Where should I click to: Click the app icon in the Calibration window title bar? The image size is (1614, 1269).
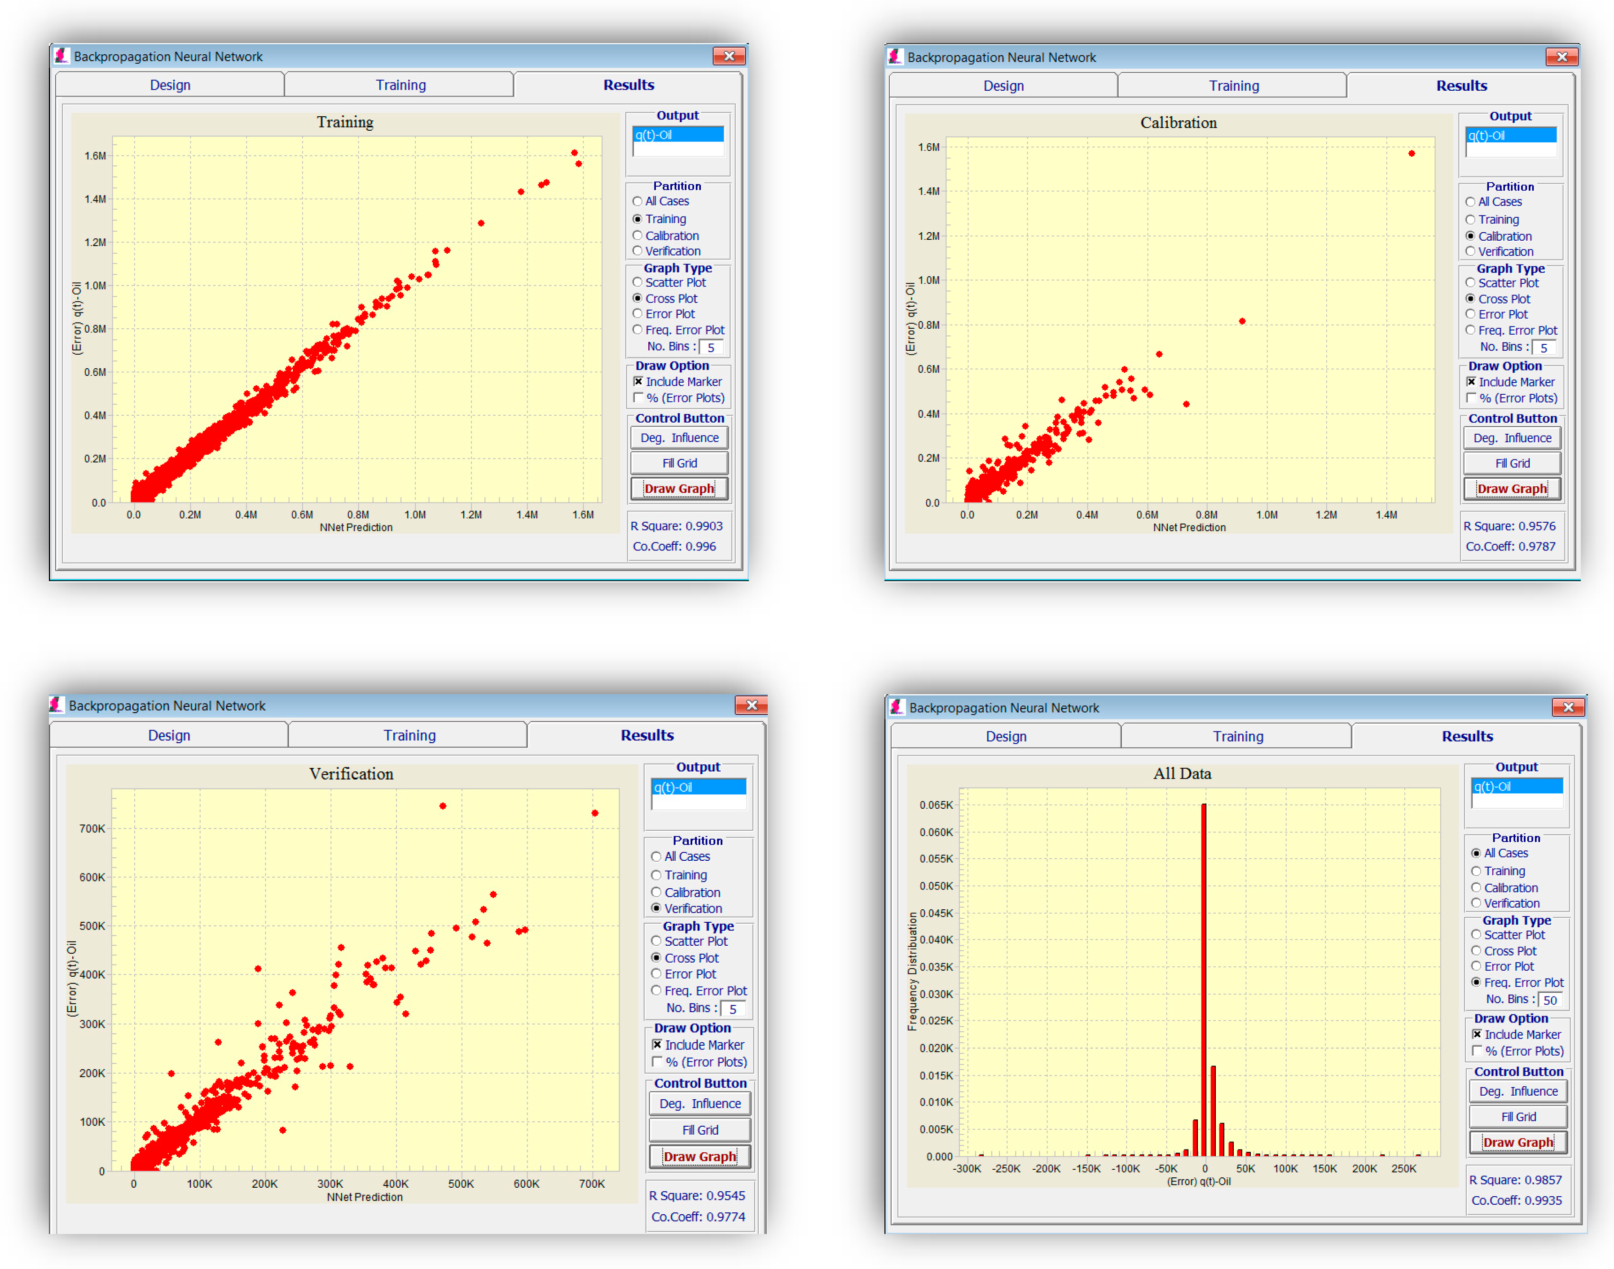point(896,57)
